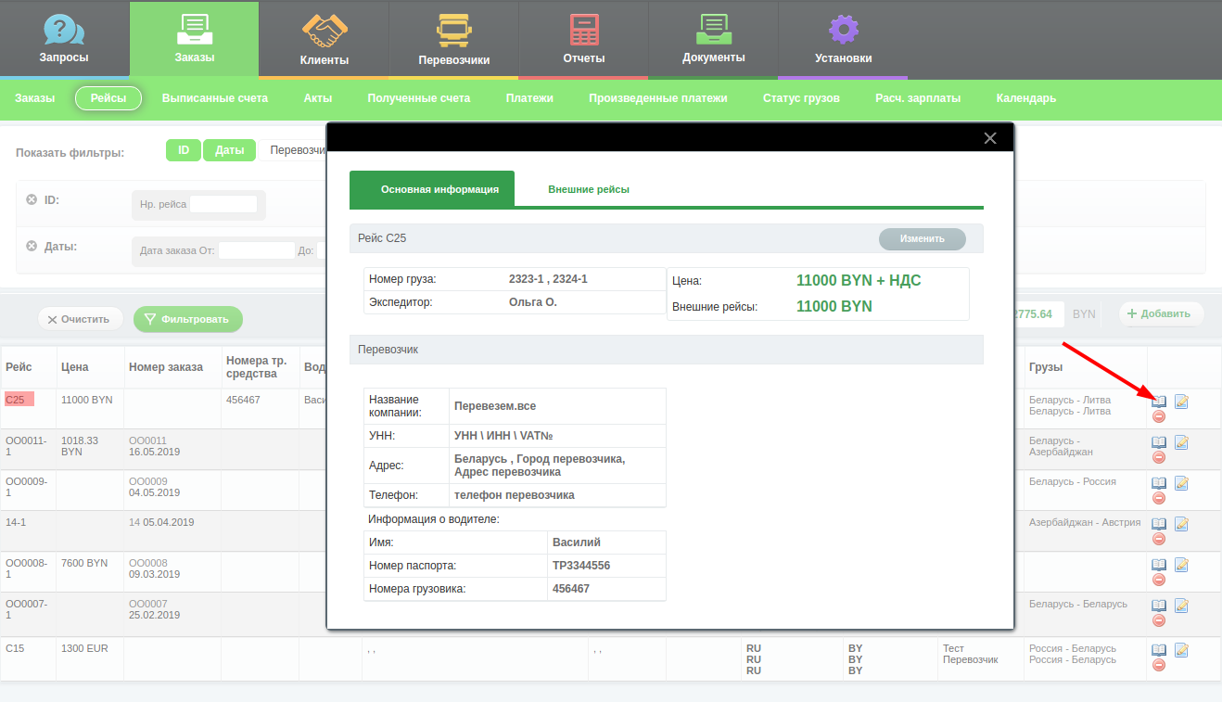
Task: Open the Статус грузов submenu
Action: (x=802, y=98)
